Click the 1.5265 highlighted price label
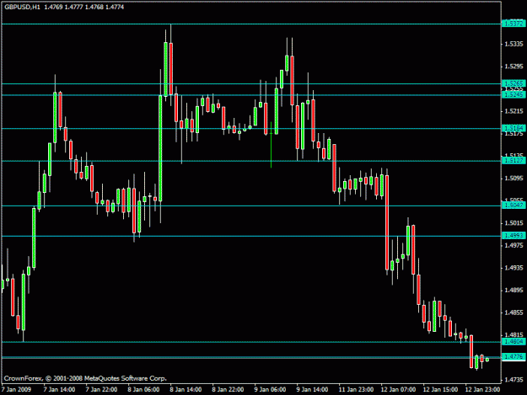 click(514, 83)
